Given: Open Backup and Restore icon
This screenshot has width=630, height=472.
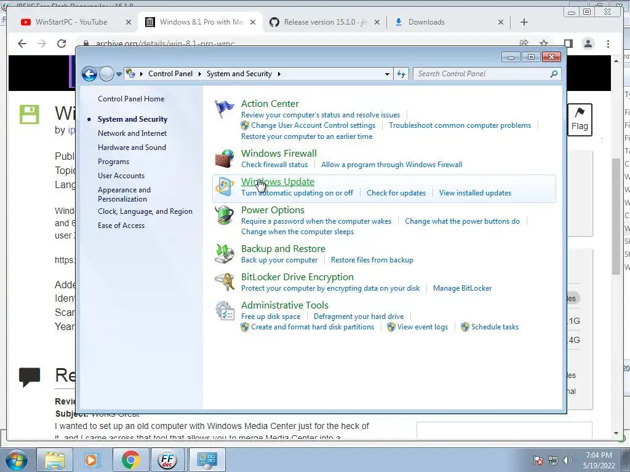Looking at the screenshot, I should 224,254.
